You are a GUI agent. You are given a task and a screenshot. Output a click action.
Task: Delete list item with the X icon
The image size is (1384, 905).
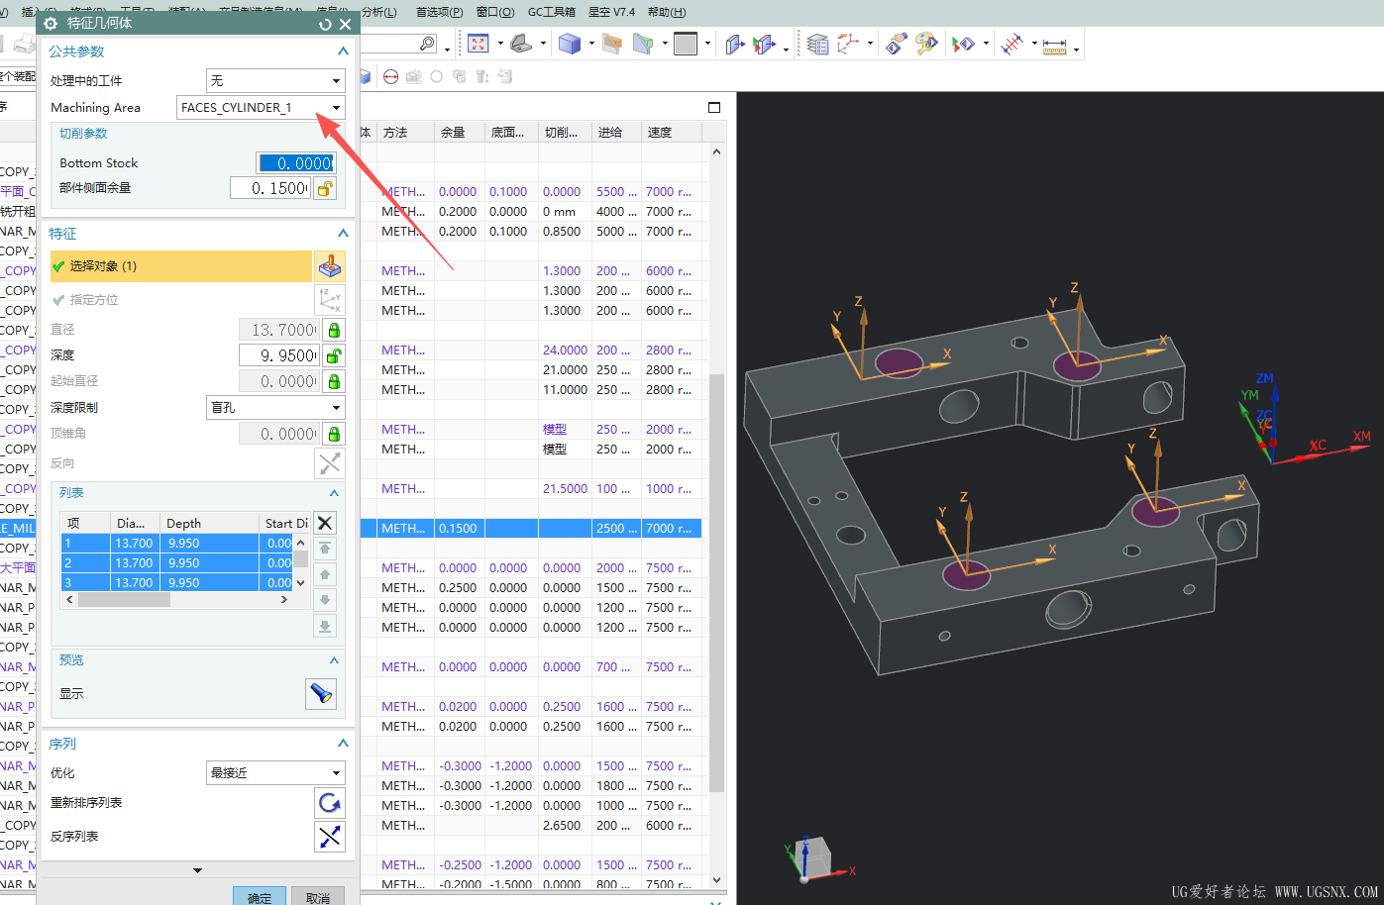click(325, 523)
